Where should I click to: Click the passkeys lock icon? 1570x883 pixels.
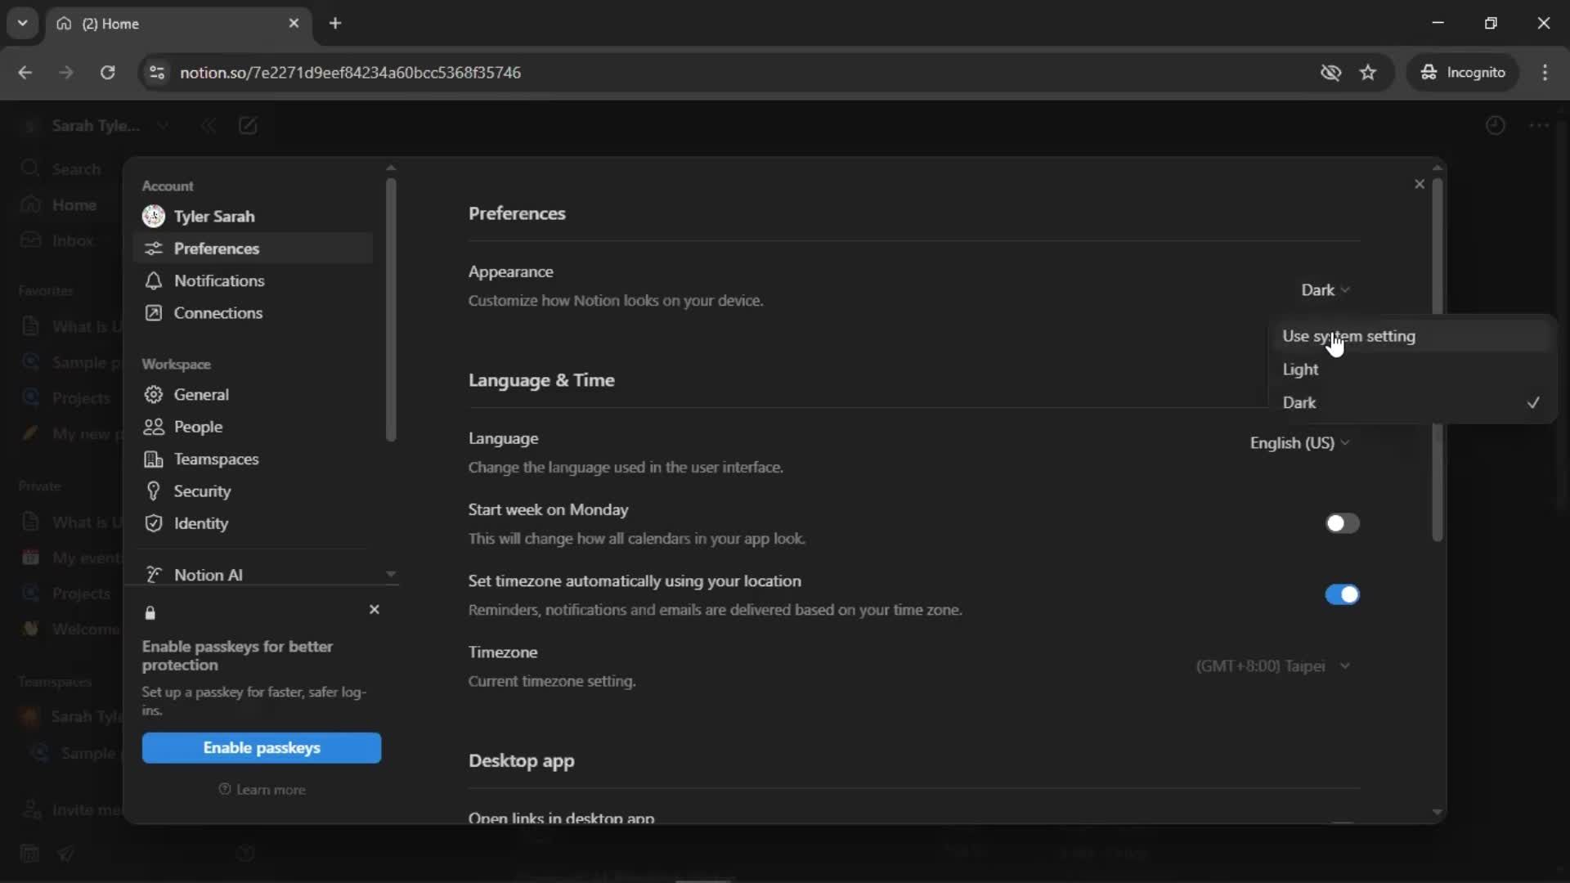(x=150, y=613)
